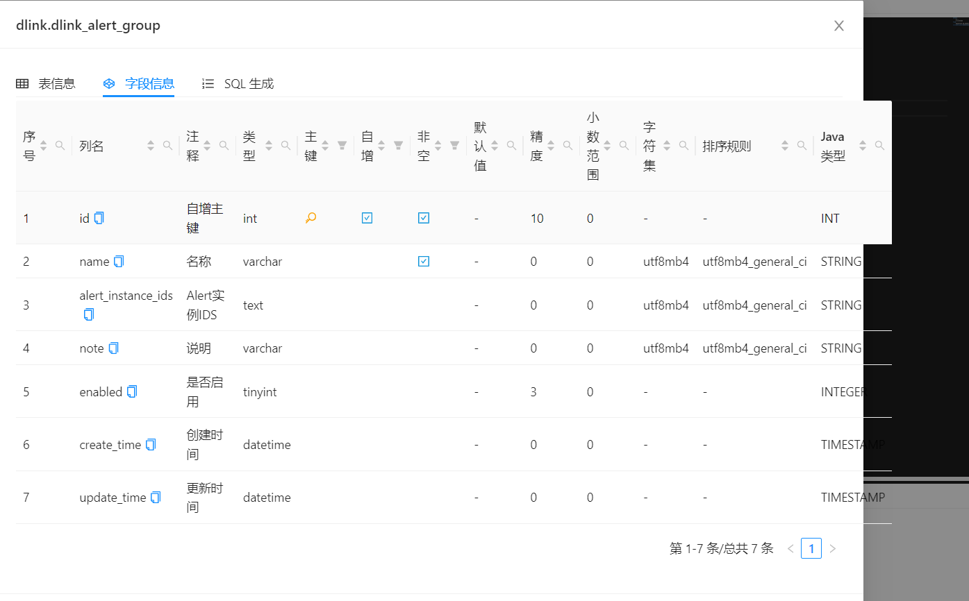Click tinyint type cell
The image size is (969, 601).
pyautogui.click(x=260, y=392)
